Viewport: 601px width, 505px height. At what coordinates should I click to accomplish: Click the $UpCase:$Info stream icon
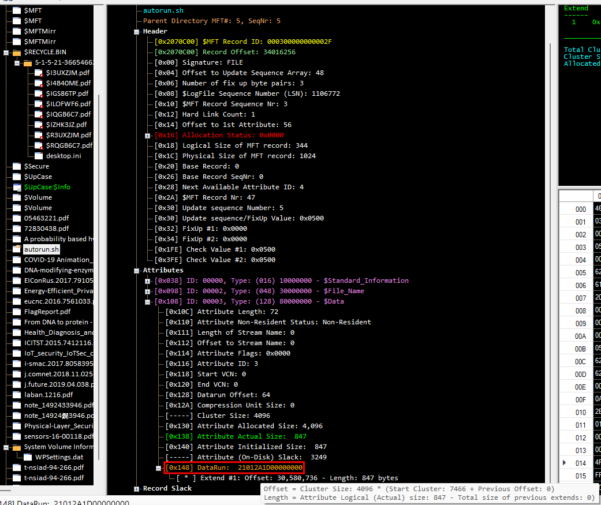(x=17, y=187)
